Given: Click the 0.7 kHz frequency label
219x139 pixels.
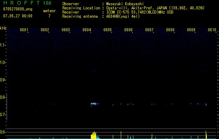Looking at the screenshot, I should 3,115.
